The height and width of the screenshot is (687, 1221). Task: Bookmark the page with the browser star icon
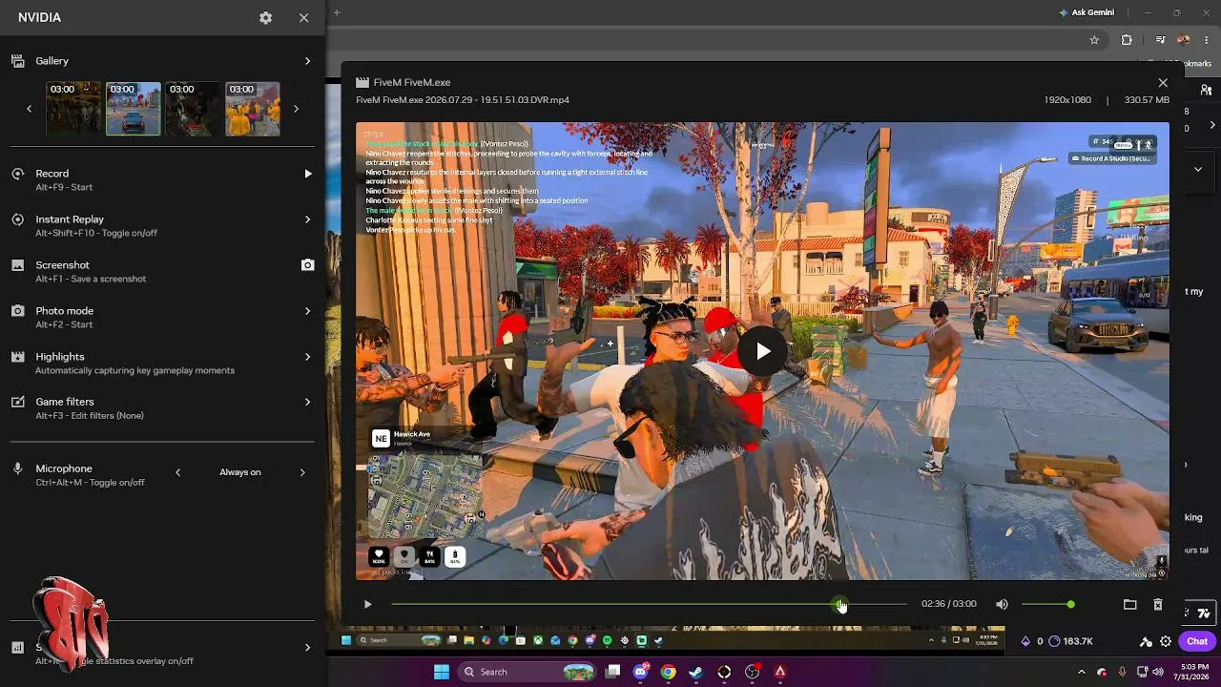click(x=1094, y=40)
